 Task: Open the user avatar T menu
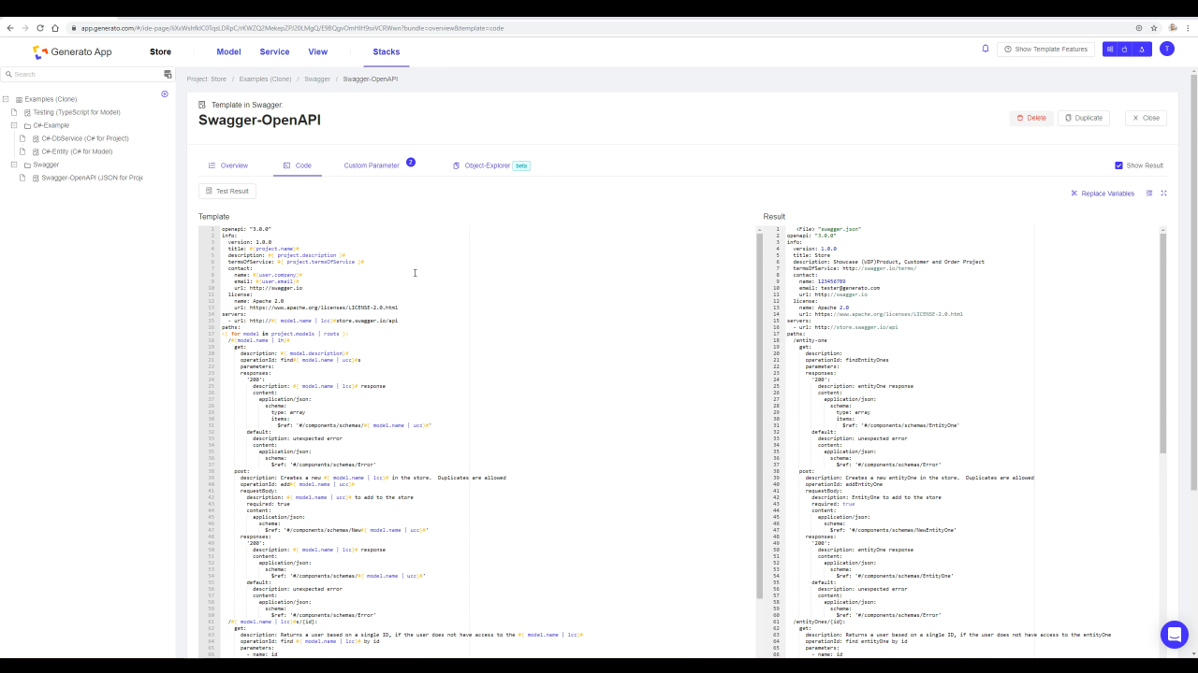click(1166, 49)
